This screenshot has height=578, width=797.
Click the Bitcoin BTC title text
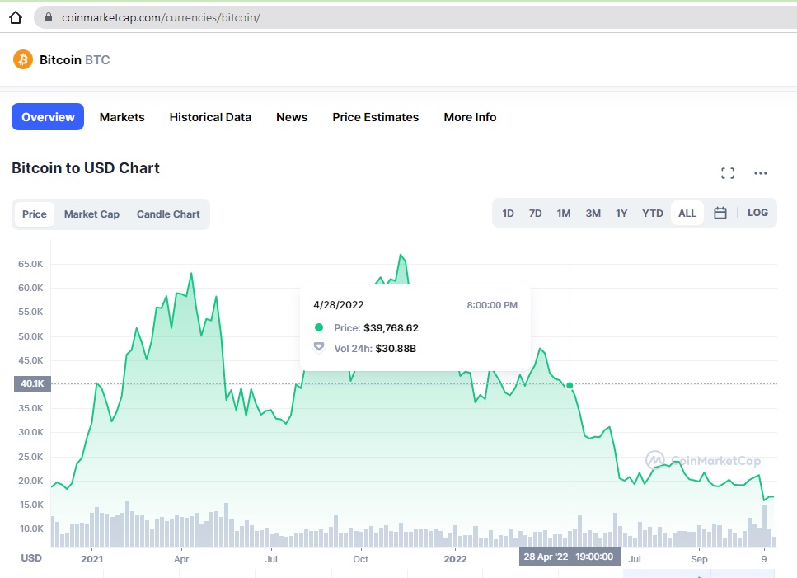tap(75, 60)
